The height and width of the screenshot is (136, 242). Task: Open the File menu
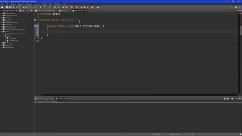(2, 4)
